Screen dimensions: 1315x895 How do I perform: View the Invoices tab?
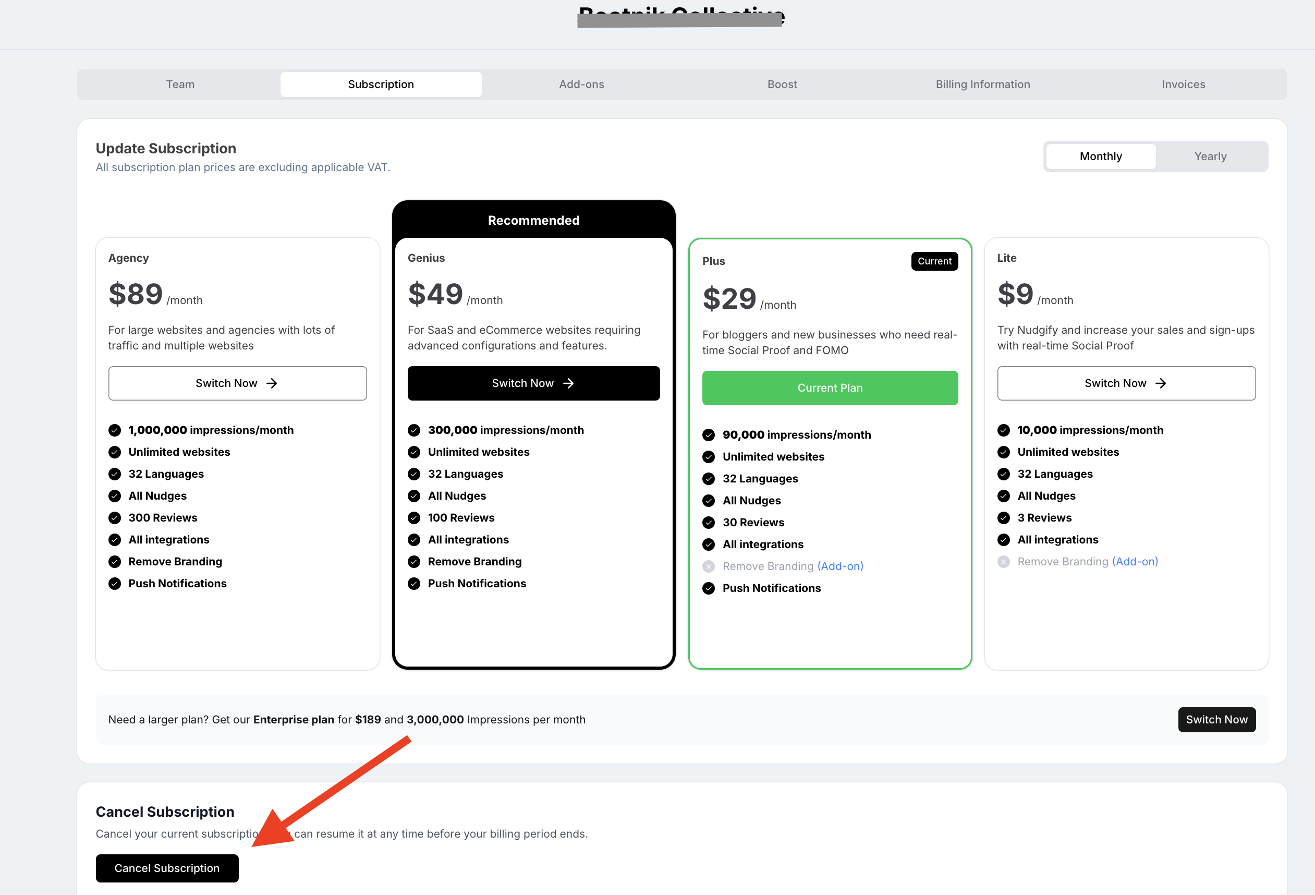point(1183,84)
